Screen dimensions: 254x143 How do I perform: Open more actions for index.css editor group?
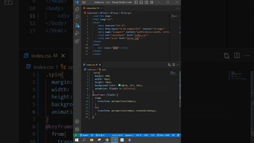click(178, 65)
